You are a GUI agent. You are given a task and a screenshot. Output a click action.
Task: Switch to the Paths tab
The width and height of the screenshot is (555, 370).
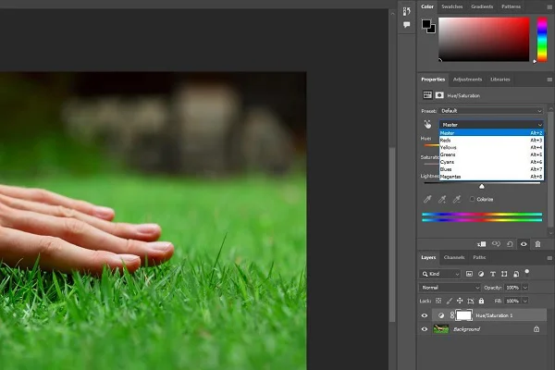tap(479, 257)
